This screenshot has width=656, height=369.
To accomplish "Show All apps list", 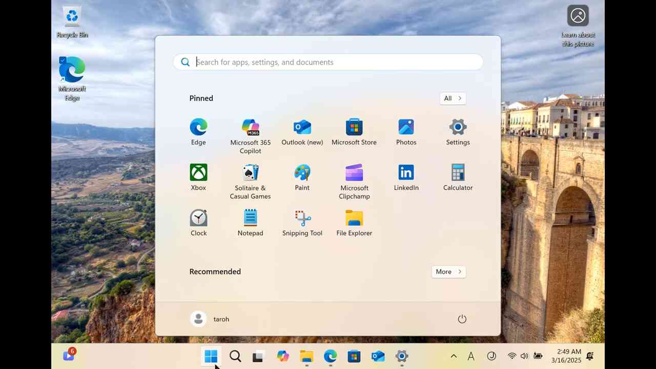I will 453,98.
